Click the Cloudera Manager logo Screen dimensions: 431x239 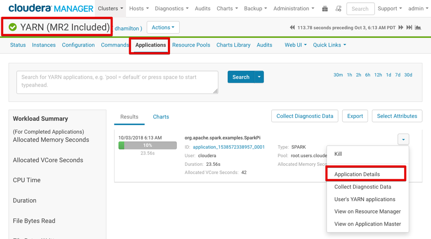[x=51, y=9]
